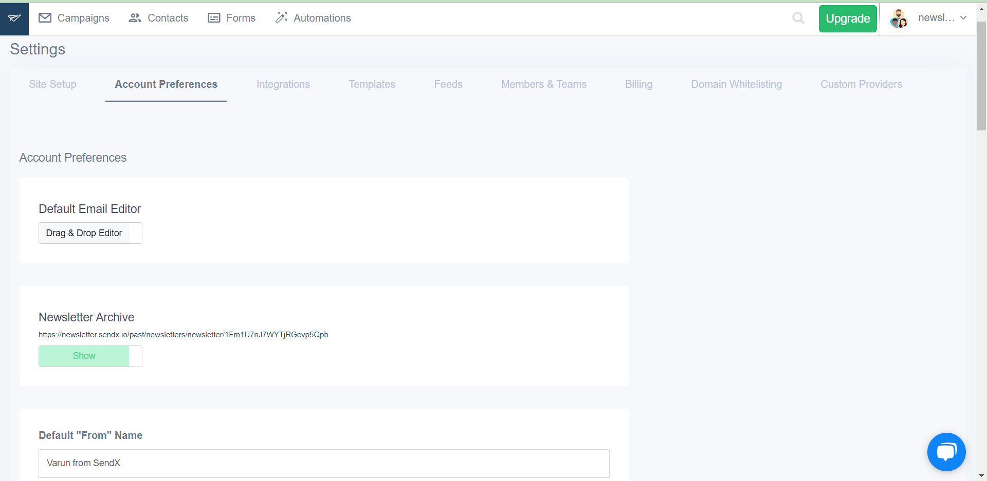This screenshot has height=481, width=987.
Task: Click the Settings page heading
Action: click(x=38, y=49)
